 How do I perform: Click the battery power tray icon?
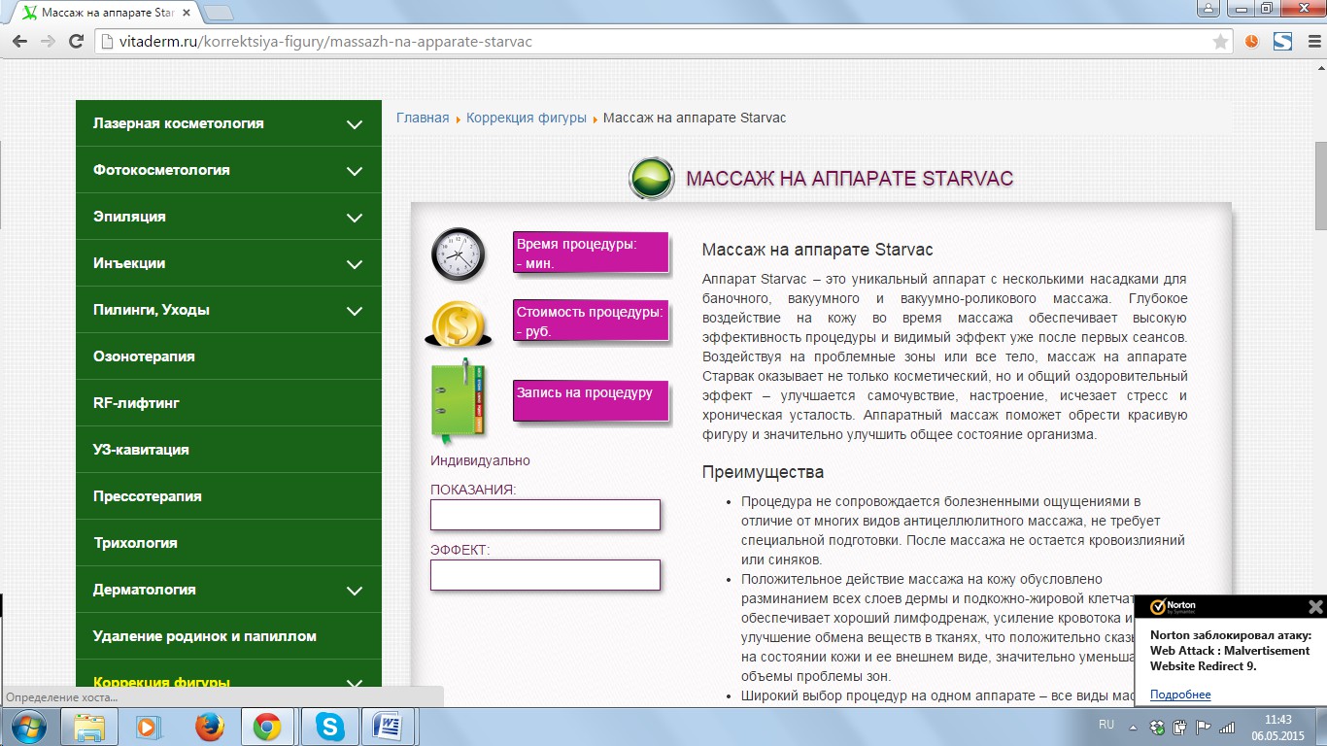tap(1180, 727)
